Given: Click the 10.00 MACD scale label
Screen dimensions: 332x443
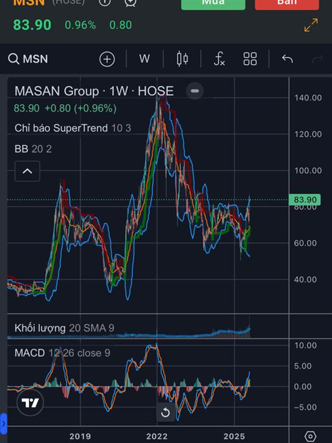Looking at the screenshot, I should [305, 345].
